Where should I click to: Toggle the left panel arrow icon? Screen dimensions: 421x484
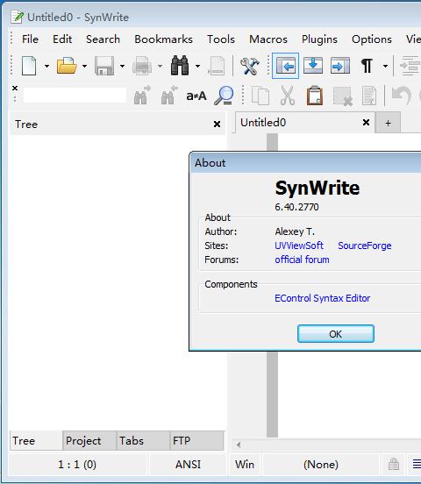285,66
